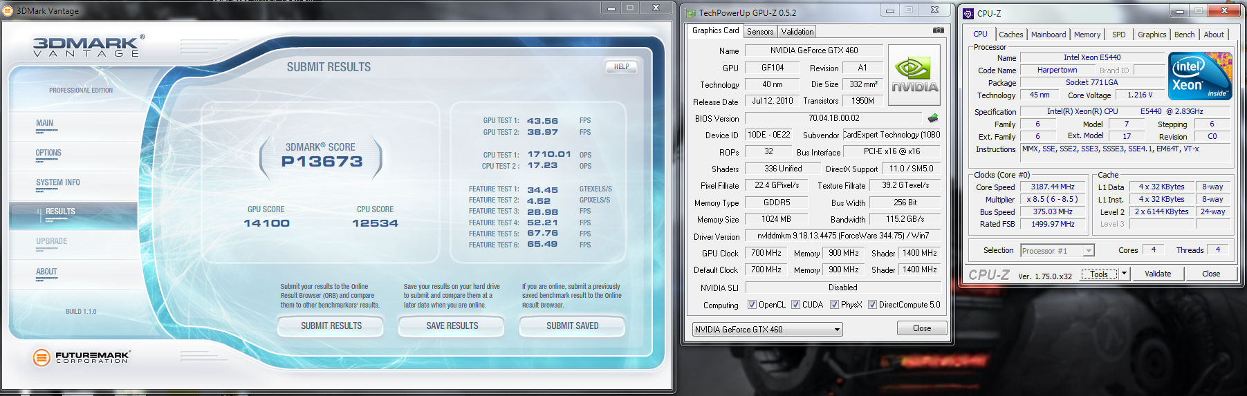Minimize the 3DMark Vantage window
1247x396 pixels.
(x=611, y=8)
